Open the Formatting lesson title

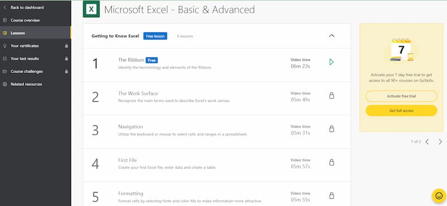pyautogui.click(x=131, y=194)
